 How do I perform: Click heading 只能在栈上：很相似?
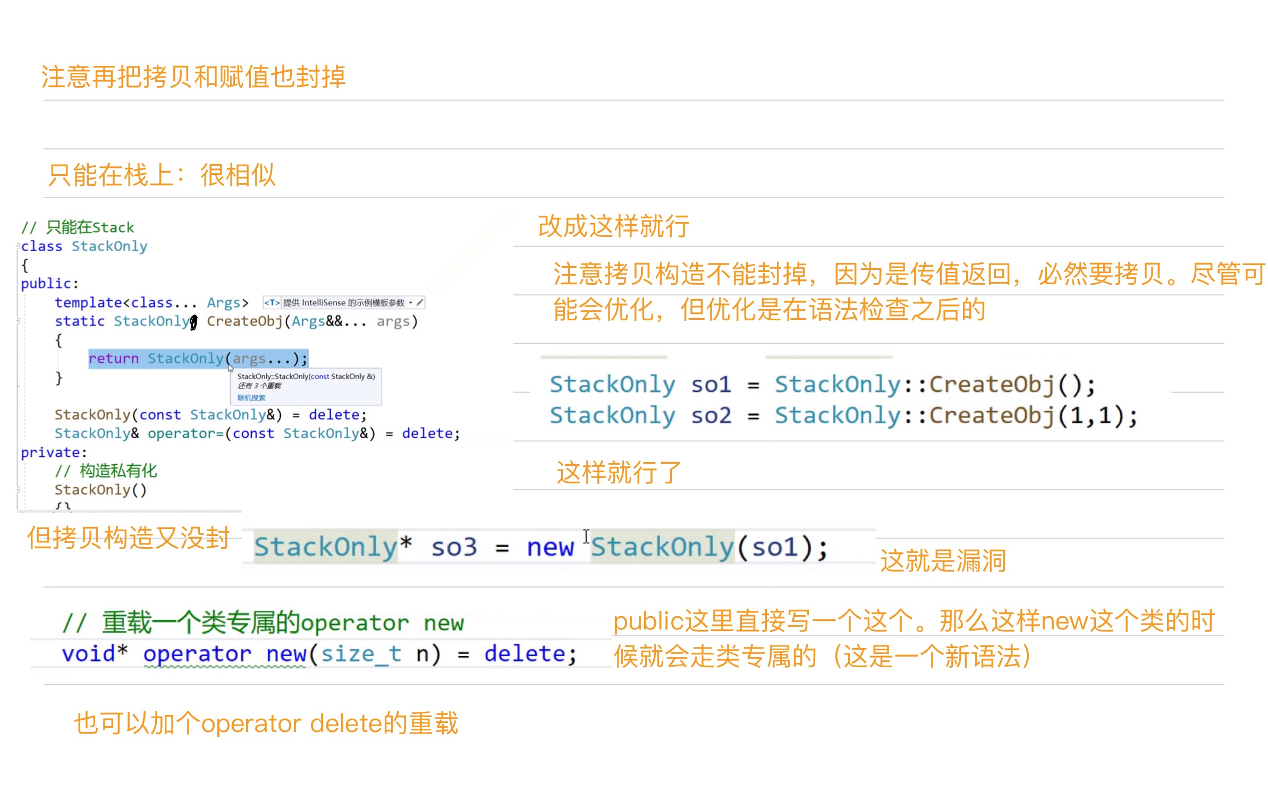(x=162, y=175)
